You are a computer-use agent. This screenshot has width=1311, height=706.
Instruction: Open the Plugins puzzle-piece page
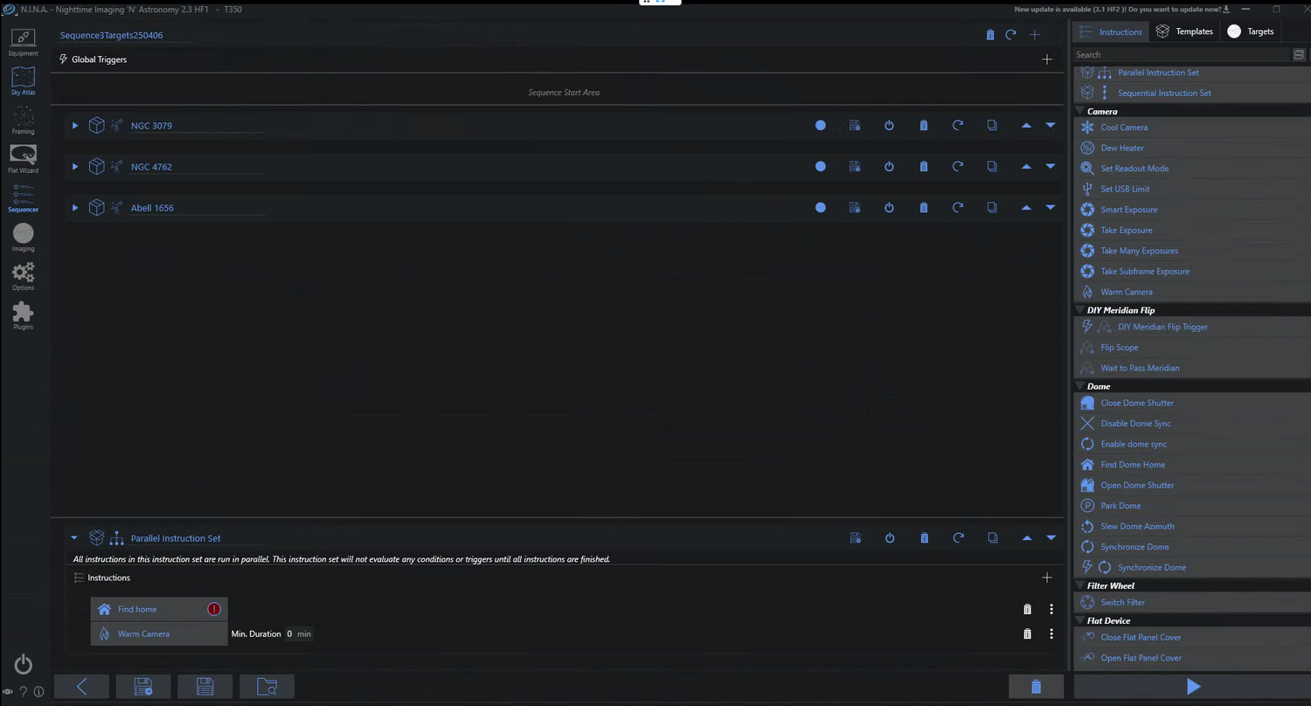tap(23, 315)
